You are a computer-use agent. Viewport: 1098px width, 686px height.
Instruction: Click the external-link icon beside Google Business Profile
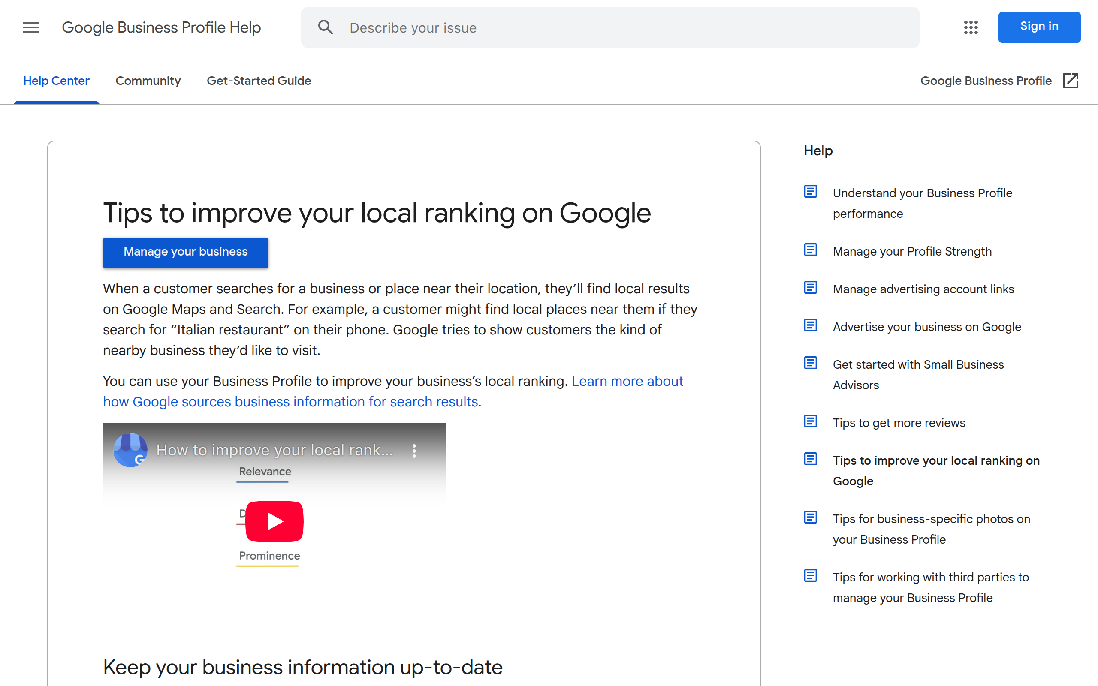[x=1071, y=80]
